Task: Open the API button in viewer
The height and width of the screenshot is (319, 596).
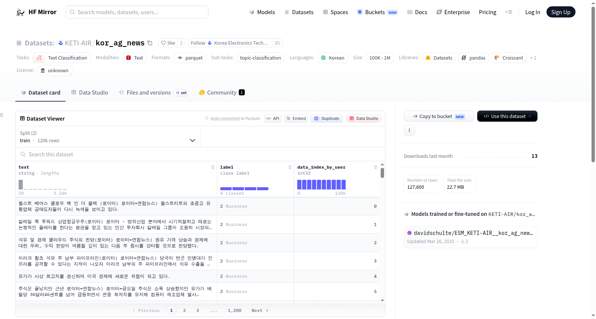Action: point(273,118)
